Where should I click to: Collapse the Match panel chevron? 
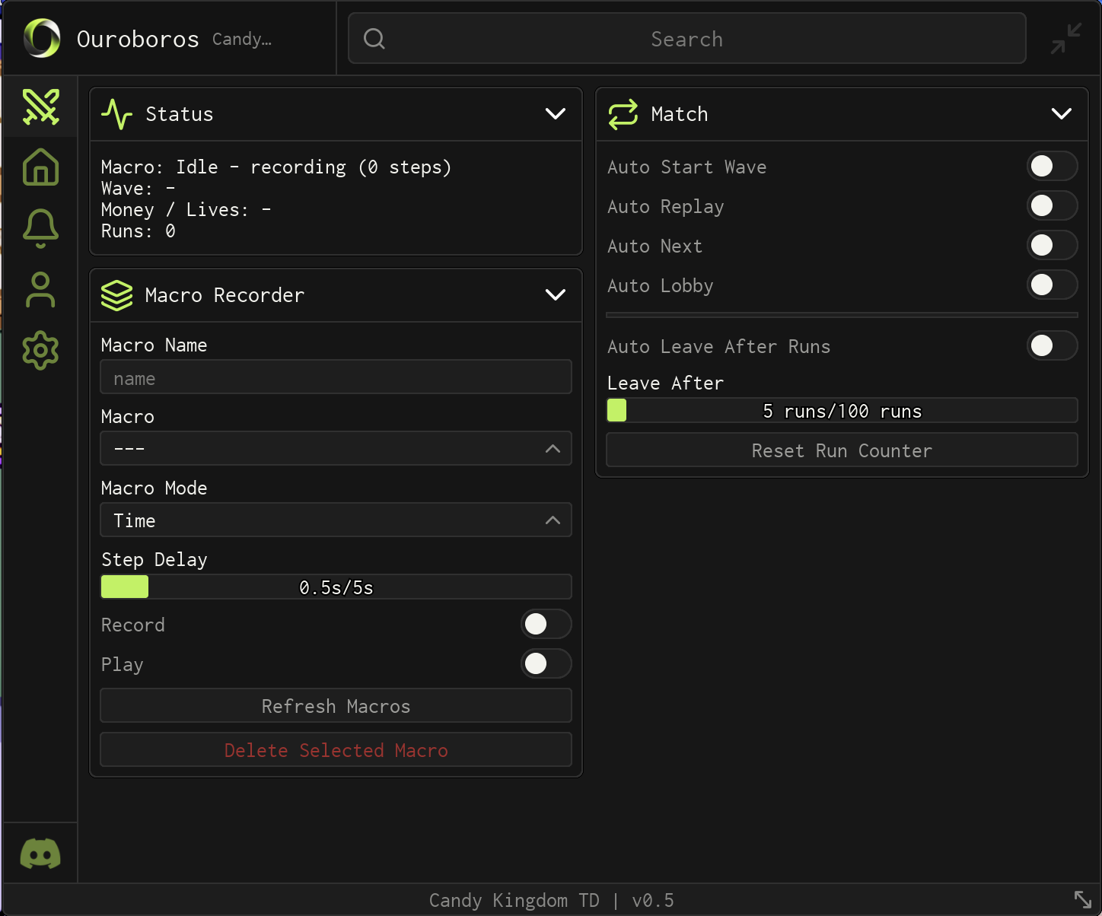[x=1062, y=114]
